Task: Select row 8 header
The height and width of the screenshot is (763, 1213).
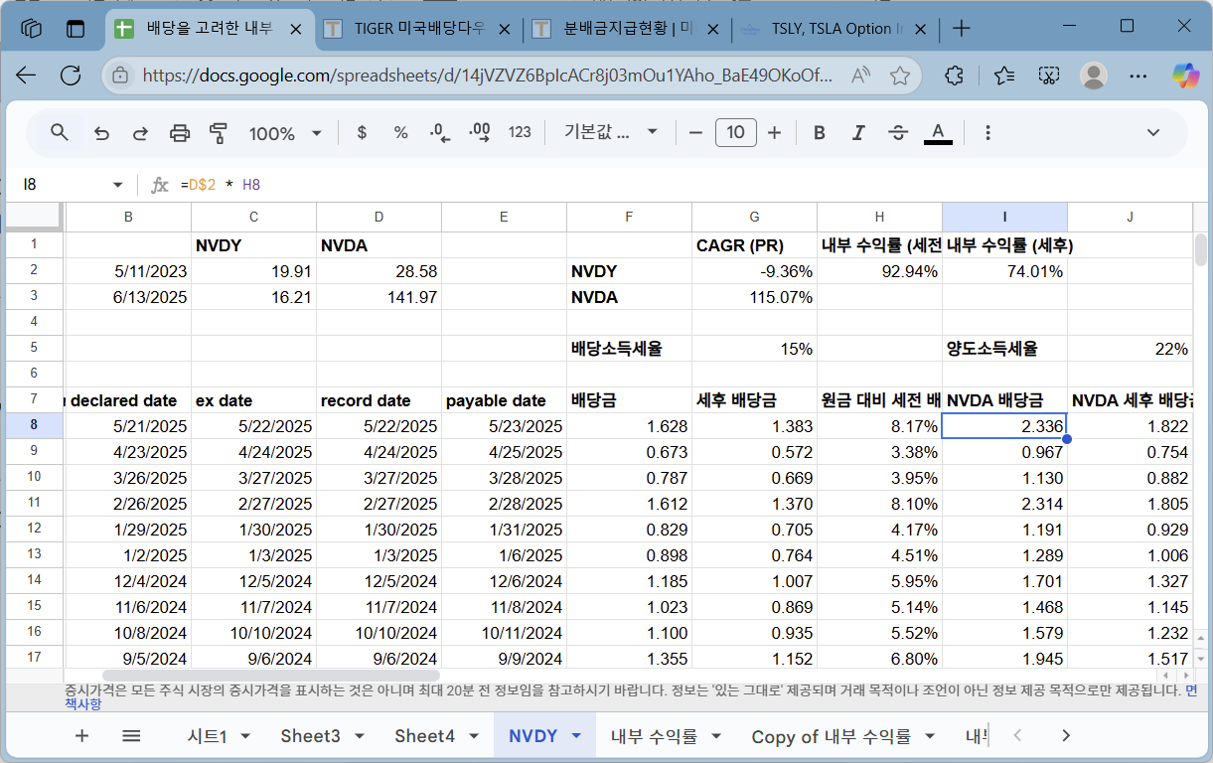Action: point(35,426)
